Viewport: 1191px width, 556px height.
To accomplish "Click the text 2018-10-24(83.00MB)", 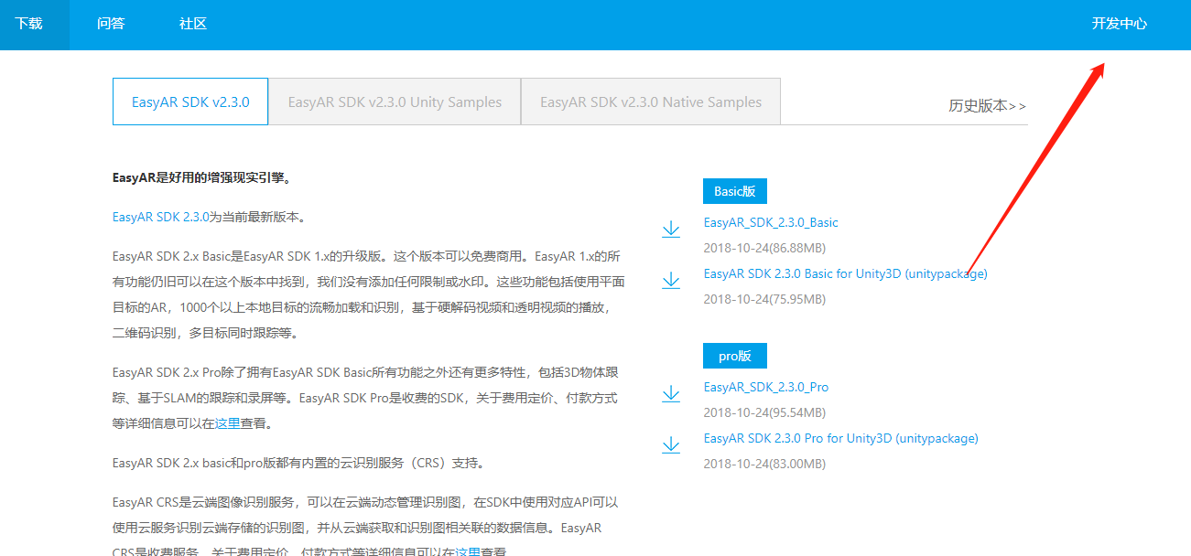I will coord(764,464).
